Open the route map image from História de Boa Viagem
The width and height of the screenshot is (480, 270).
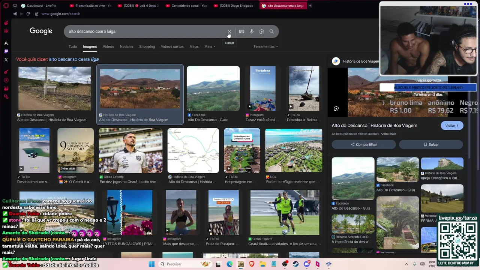[x=193, y=150]
